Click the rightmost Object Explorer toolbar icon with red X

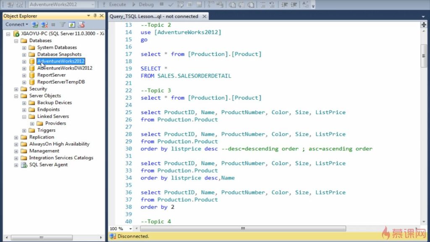click(81, 25)
